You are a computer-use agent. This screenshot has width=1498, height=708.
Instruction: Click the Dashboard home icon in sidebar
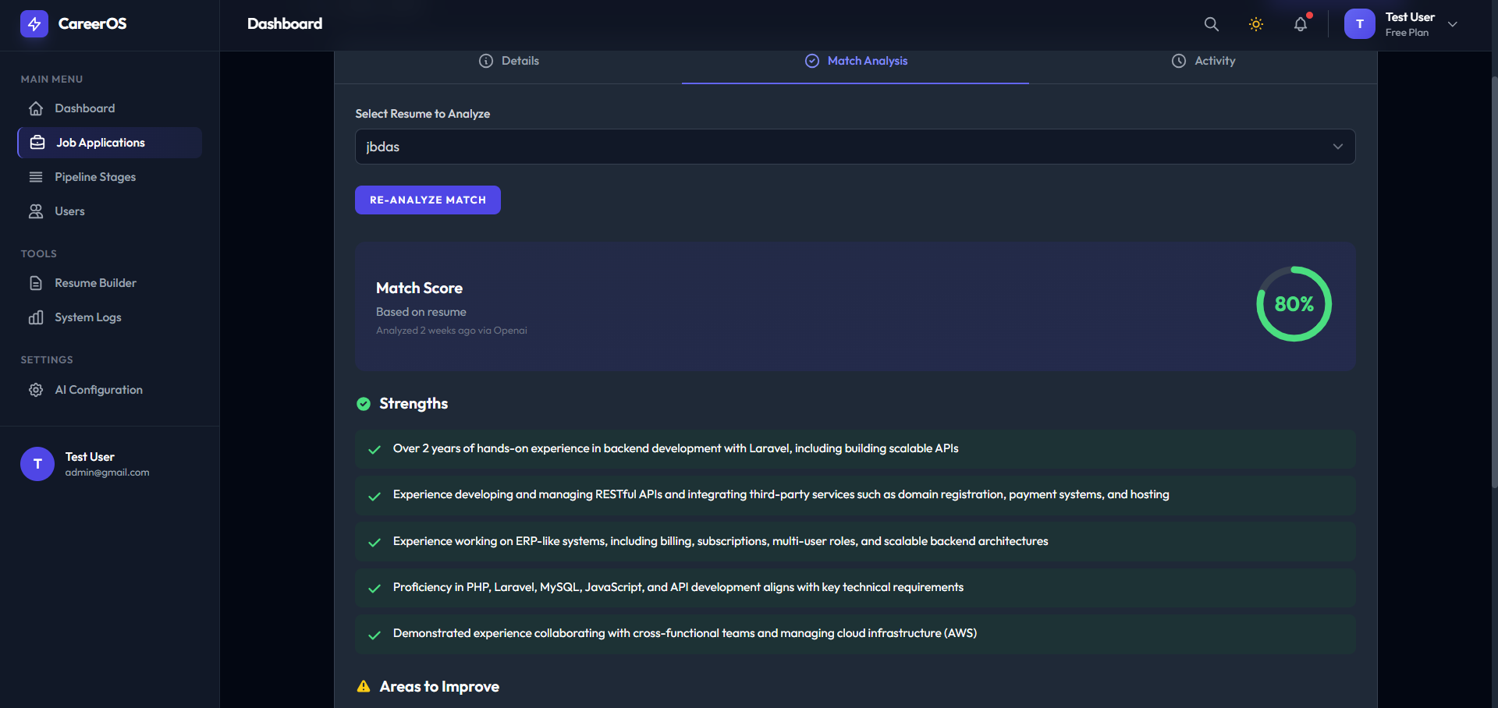click(36, 108)
